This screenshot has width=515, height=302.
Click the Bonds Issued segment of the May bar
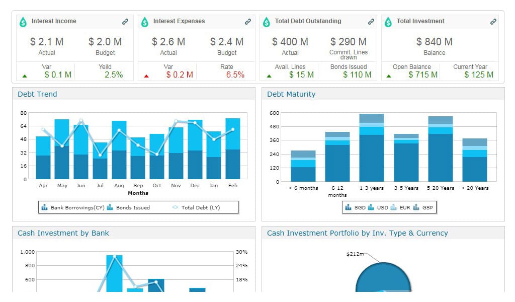pos(62,132)
